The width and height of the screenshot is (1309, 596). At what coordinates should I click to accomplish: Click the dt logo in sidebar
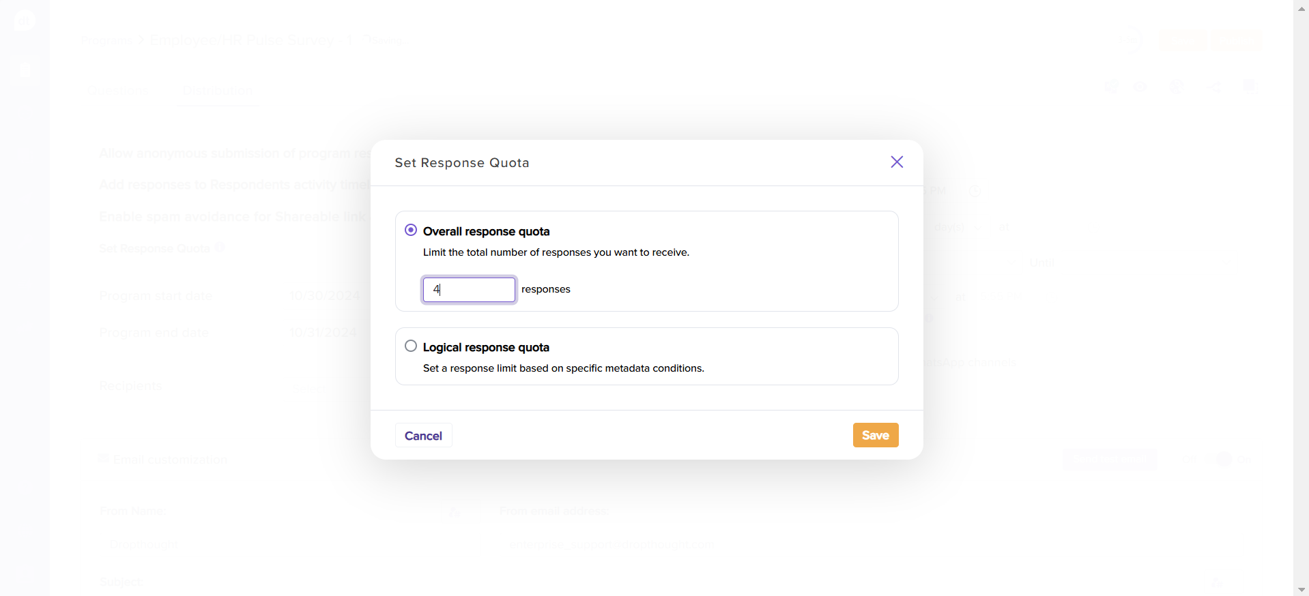click(x=25, y=20)
